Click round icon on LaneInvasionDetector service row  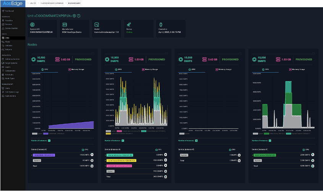(165, 160)
